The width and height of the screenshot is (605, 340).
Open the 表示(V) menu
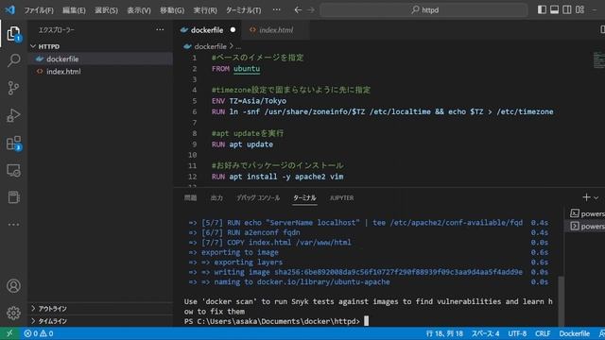[139, 10]
